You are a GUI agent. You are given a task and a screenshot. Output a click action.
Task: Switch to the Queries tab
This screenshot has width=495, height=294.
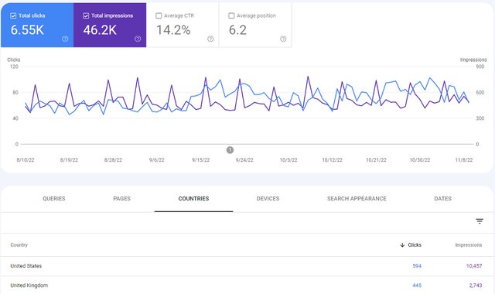pyautogui.click(x=54, y=199)
